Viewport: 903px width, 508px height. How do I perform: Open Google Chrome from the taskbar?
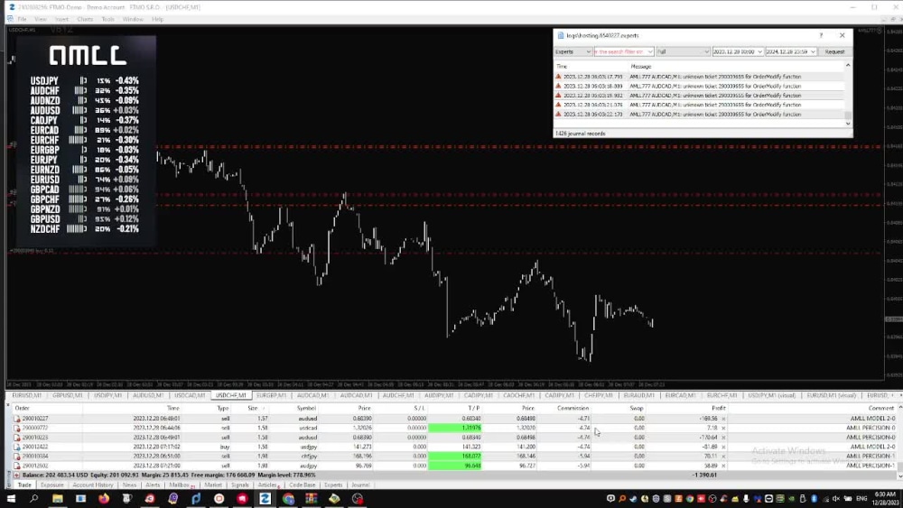coord(288,499)
